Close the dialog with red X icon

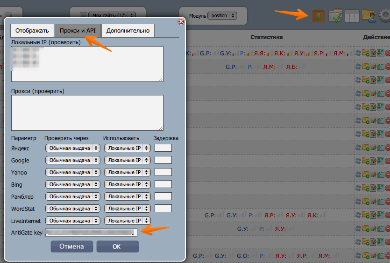click(x=181, y=21)
